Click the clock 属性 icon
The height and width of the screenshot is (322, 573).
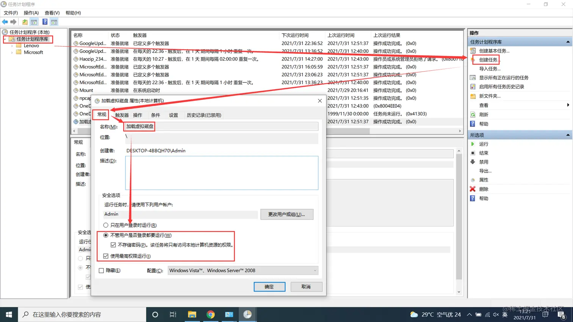click(473, 180)
